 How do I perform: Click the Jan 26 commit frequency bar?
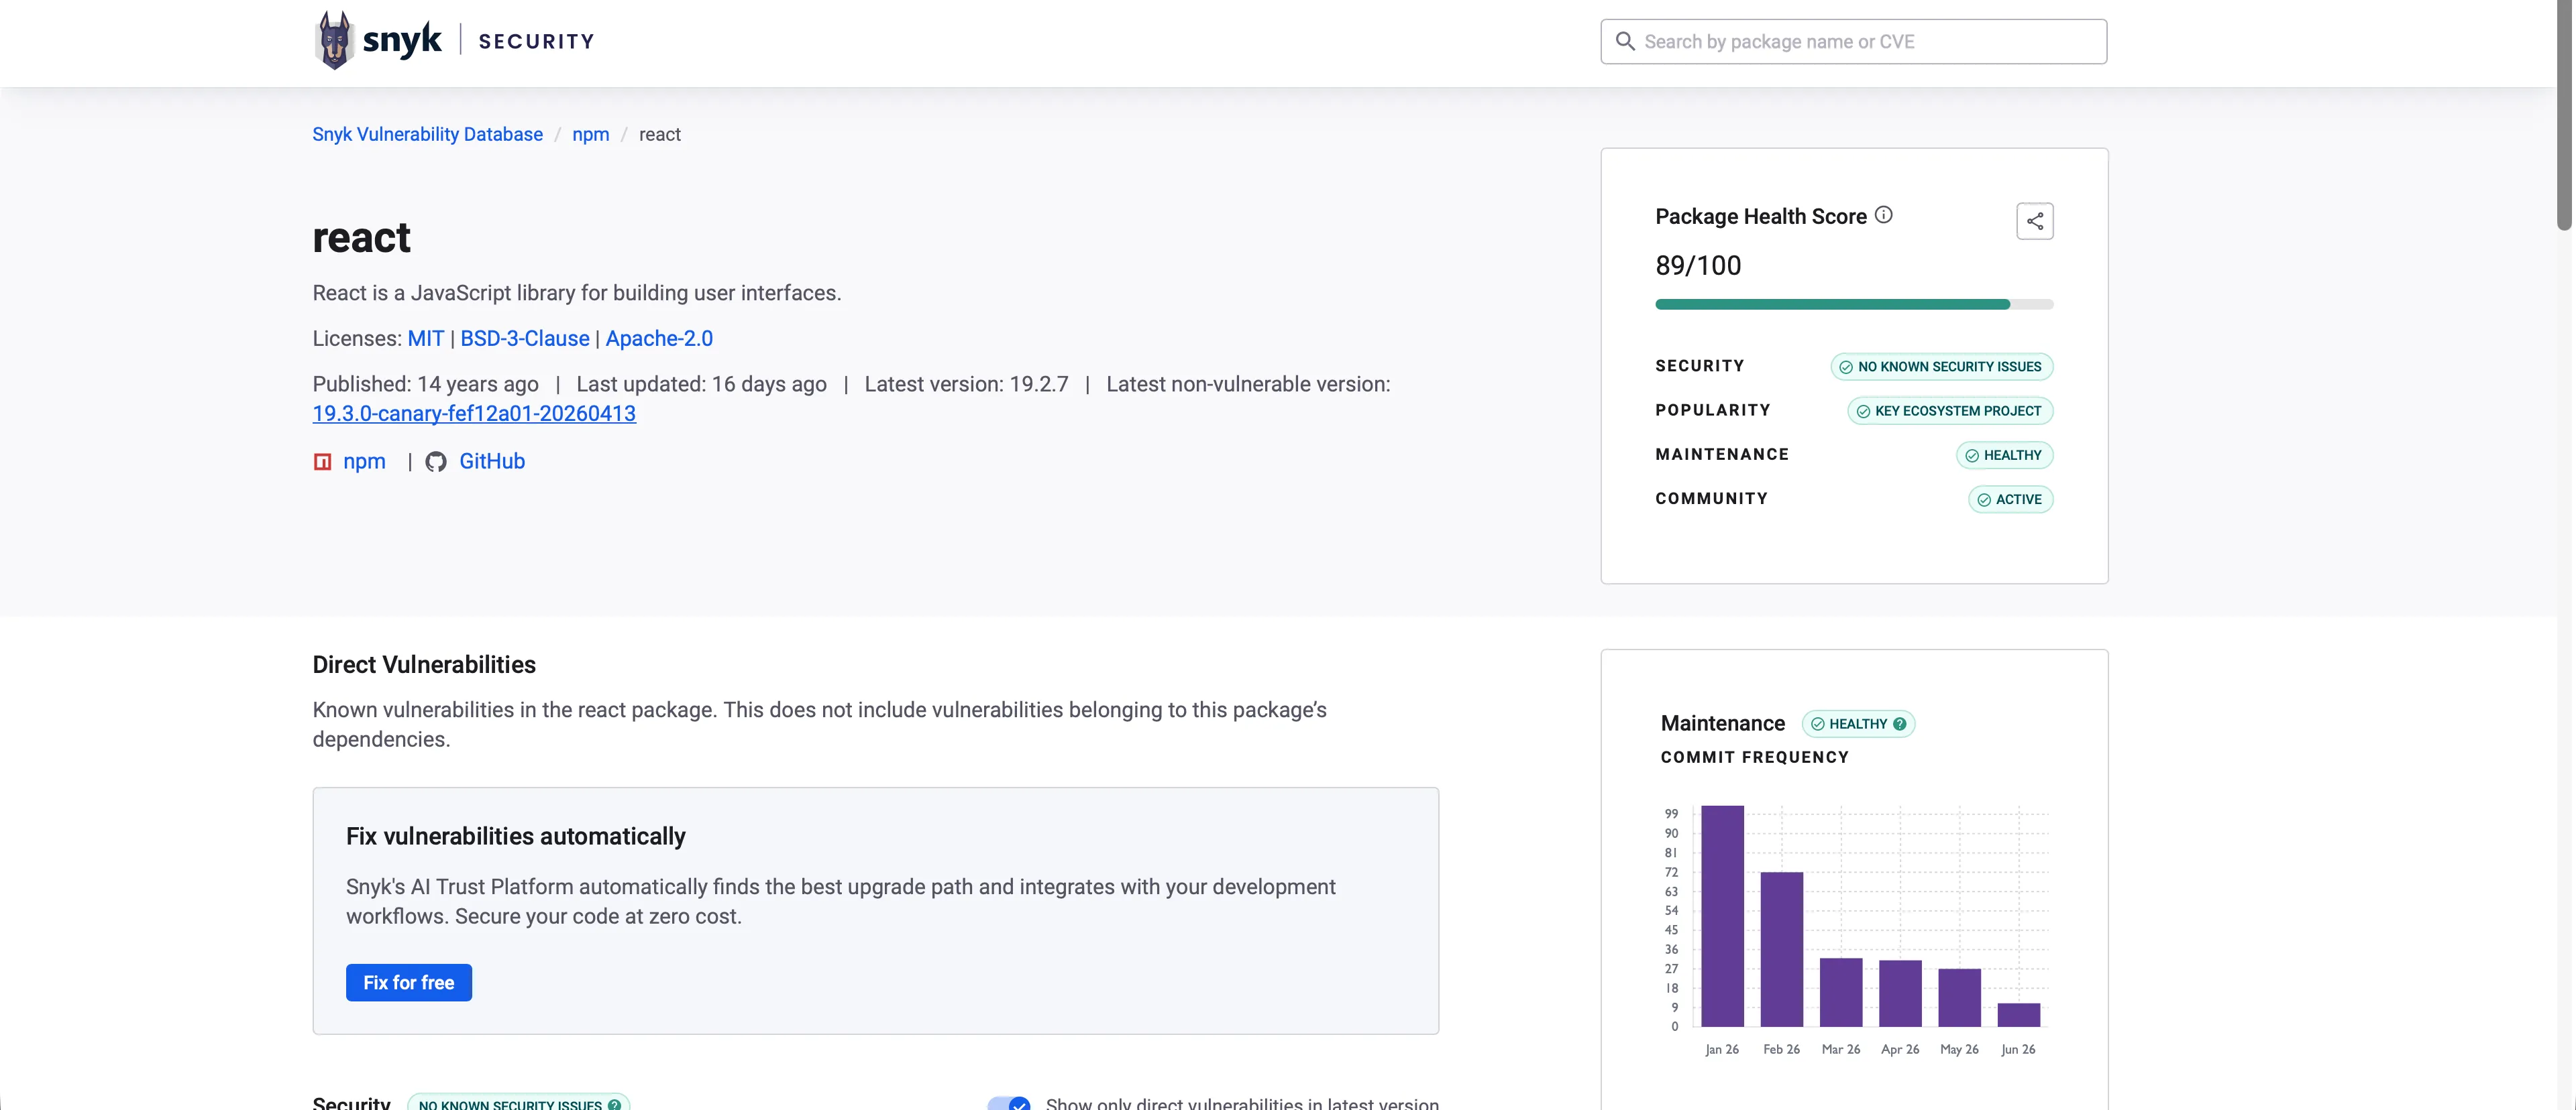click(x=1722, y=915)
